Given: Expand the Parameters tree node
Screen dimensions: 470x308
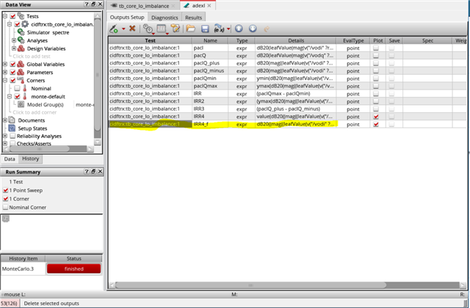Looking at the screenshot, I should 4,72.
